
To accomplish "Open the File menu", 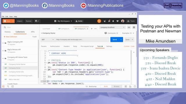I will tap(3, 17).
